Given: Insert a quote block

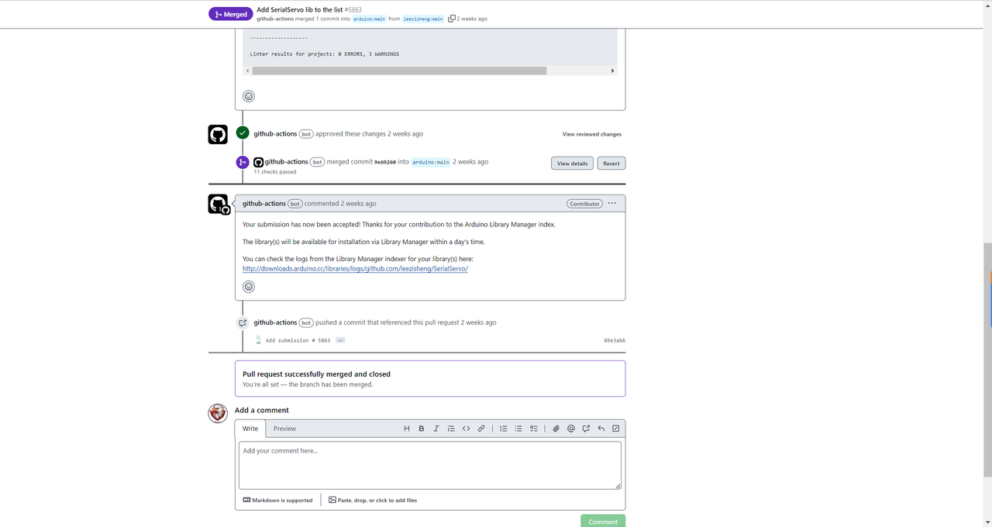Looking at the screenshot, I should (x=451, y=429).
